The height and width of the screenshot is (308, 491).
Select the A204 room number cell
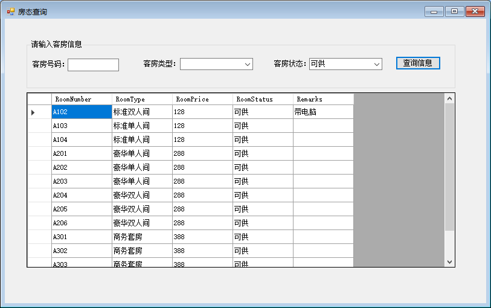[x=82, y=195]
